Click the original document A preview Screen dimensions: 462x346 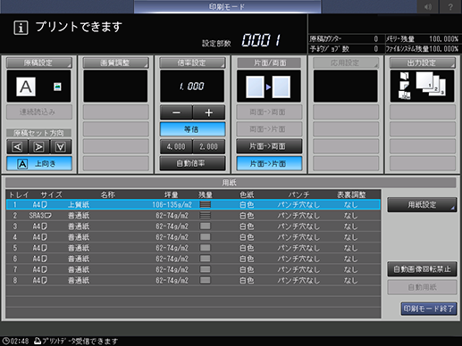pyautogui.click(x=26, y=86)
